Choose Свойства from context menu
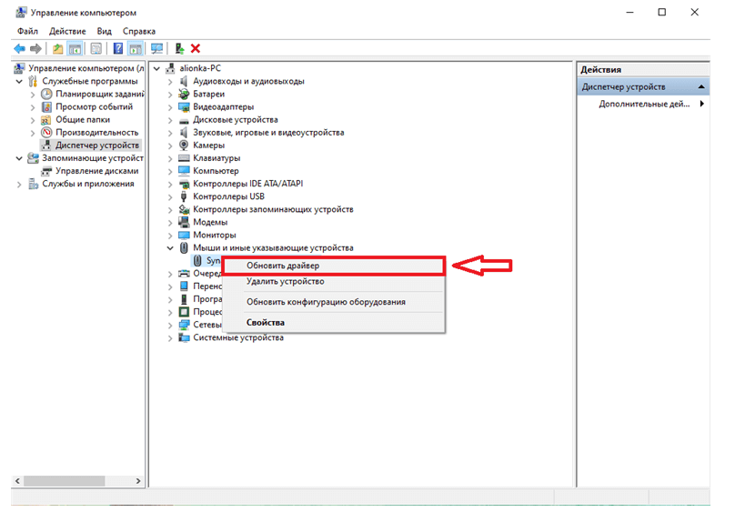Image resolution: width=735 pixels, height=512 pixels. point(333,323)
